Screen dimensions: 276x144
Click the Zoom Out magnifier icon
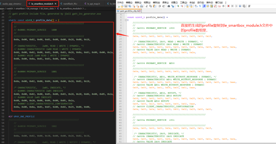[182, 6]
